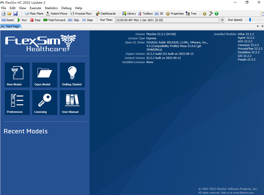Click Fast Forward in the simulation controls
Image resolution: width=264 pixels, height=195 pixels.
[x=54, y=20]
